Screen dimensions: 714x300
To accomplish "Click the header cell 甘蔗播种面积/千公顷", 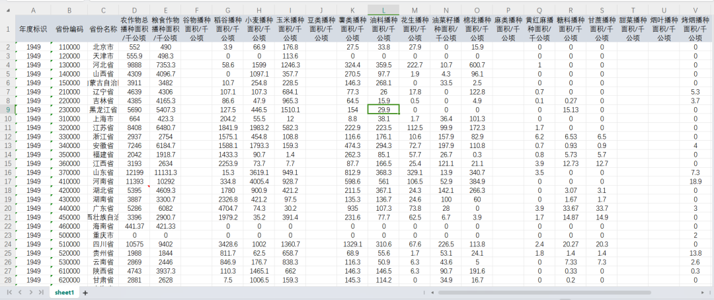I will (602, 28).
